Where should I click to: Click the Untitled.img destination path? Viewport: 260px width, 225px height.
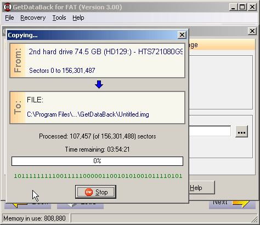point(88,114)
